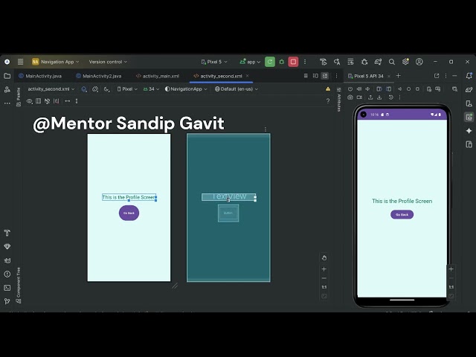Open Git branch tool window icon

7,301
